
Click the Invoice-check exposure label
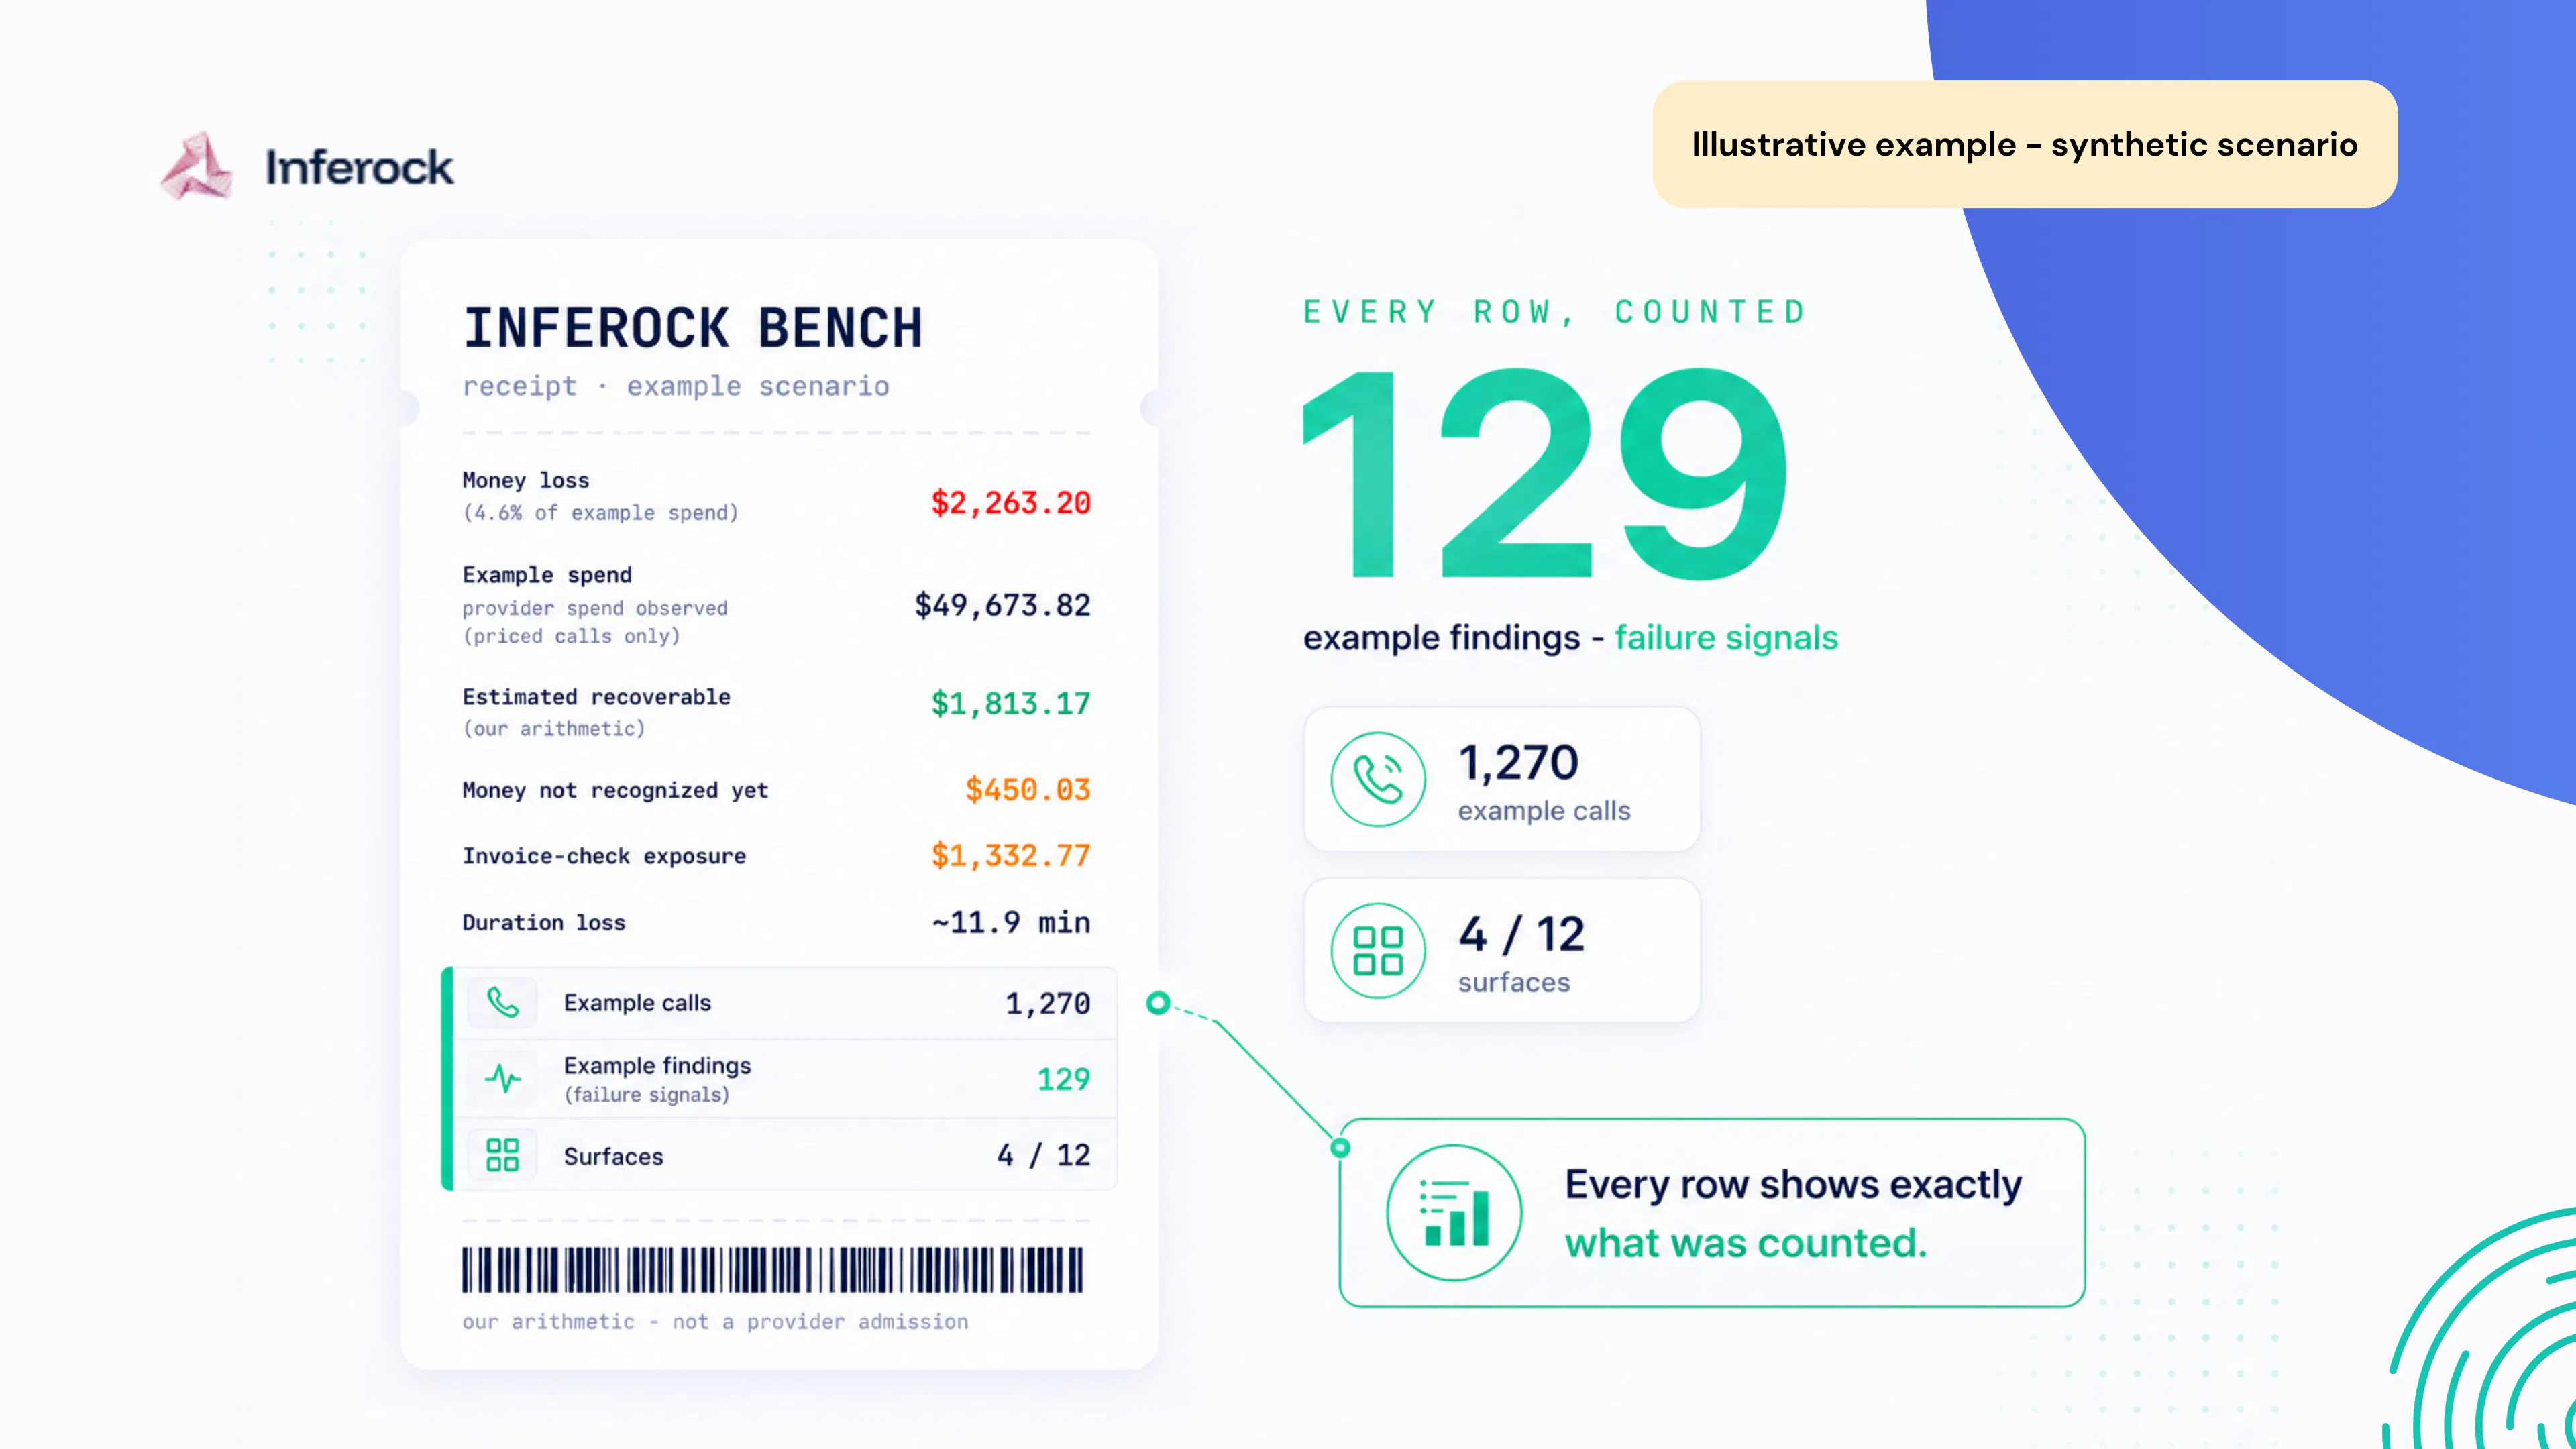[x=604, y=856]
